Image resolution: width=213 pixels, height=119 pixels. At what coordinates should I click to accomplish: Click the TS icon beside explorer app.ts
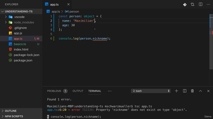coord(10,39)
